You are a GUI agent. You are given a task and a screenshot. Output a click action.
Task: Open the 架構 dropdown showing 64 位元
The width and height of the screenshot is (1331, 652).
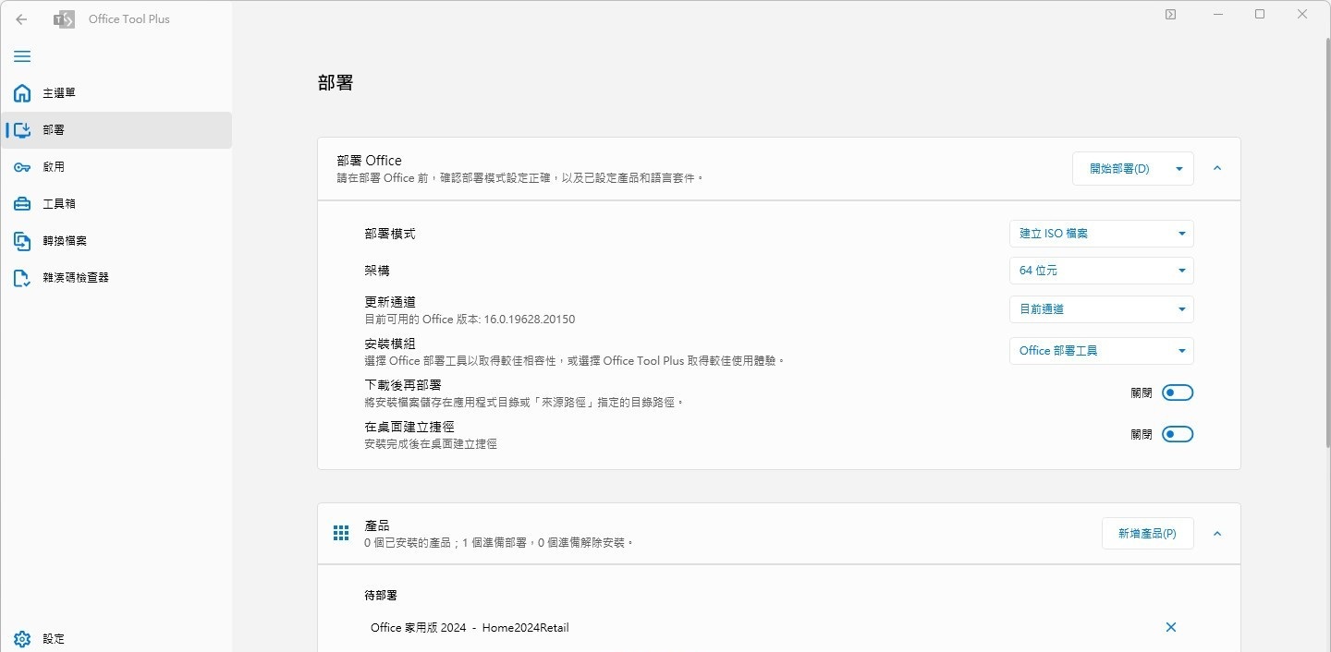point(1101,271)
